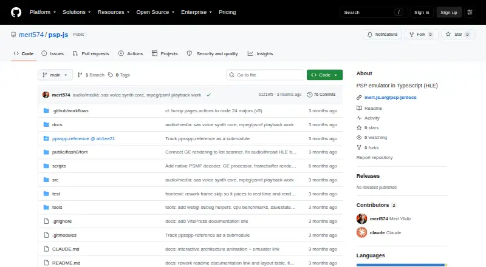The image size is (486, 267).
Task: Select the Code tab
Action: pyautogui.click(x=24, y=53)
